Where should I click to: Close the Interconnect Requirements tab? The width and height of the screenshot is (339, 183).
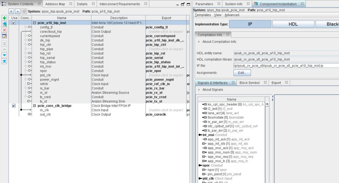(x=146, y=4)
